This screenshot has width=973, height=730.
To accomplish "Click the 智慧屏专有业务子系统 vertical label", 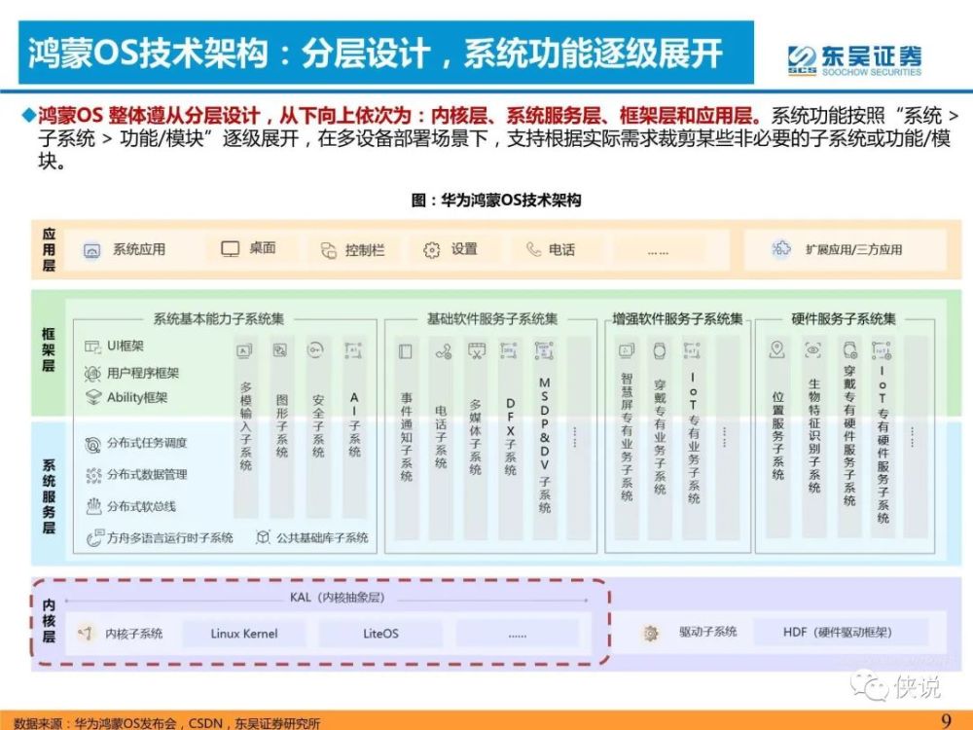I will [x=627, y=437].
